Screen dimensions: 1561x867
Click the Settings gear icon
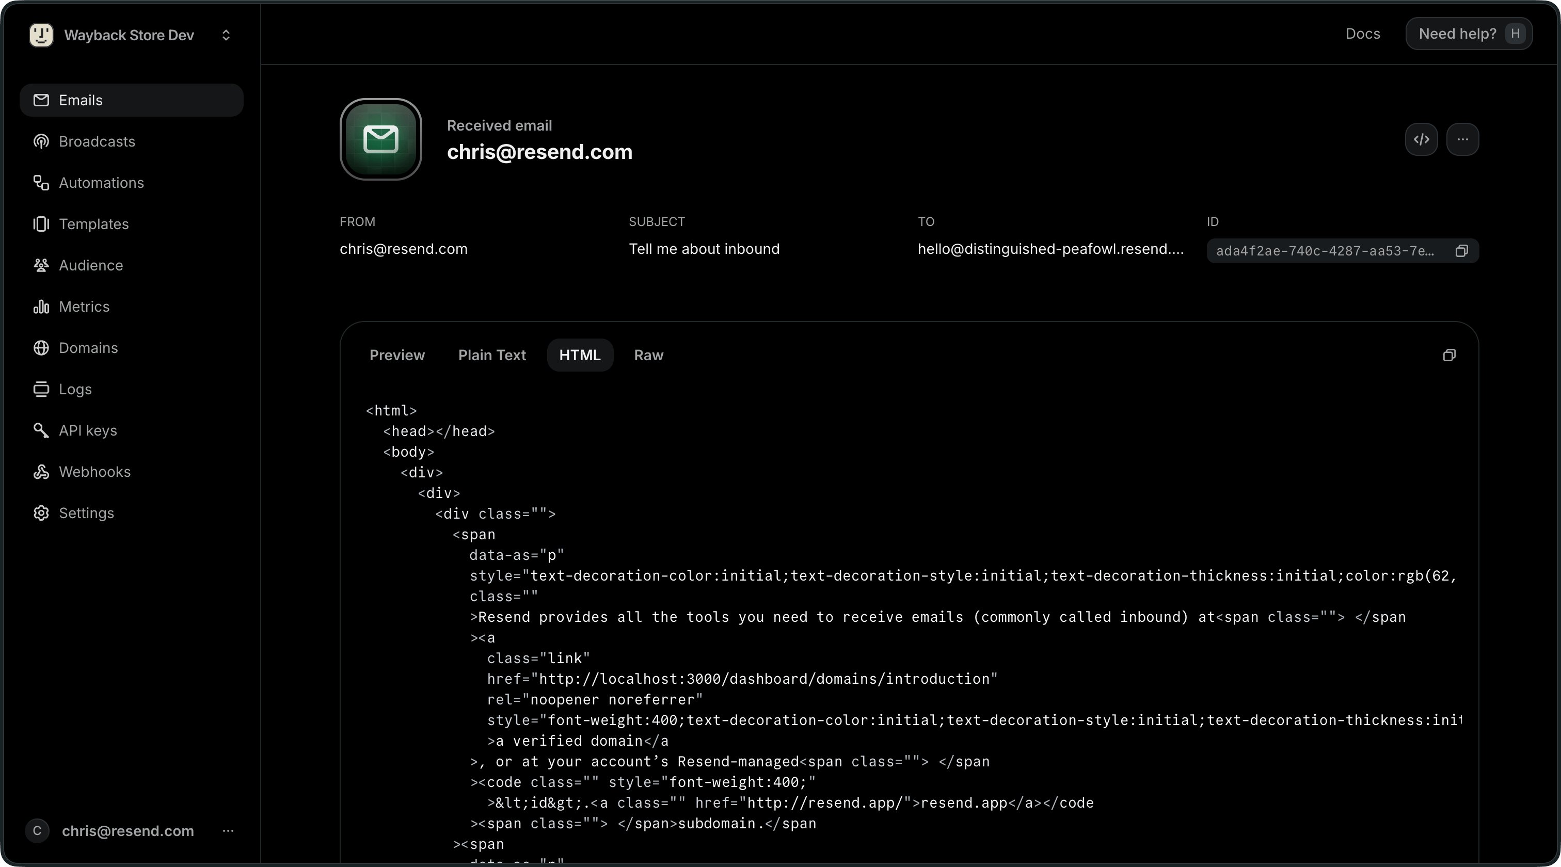point(41,512)
